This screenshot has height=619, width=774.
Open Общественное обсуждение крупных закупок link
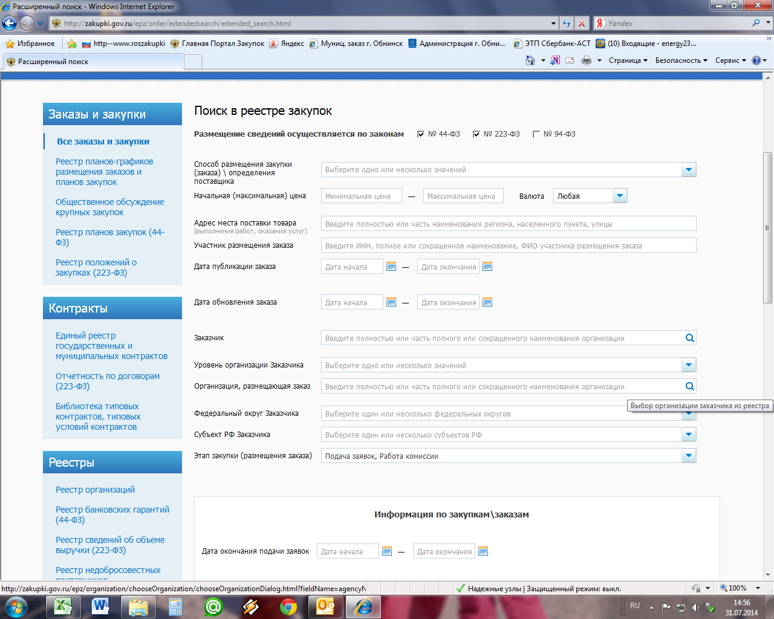tap(109, 207)
